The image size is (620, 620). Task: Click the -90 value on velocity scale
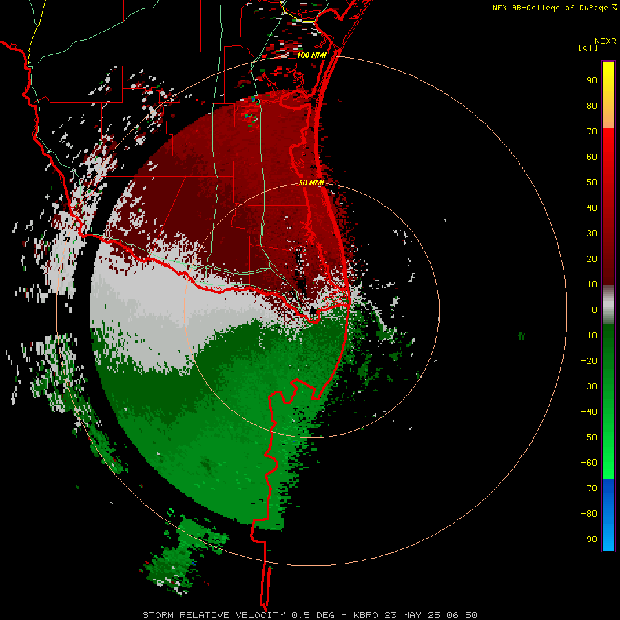pos(589,539)
